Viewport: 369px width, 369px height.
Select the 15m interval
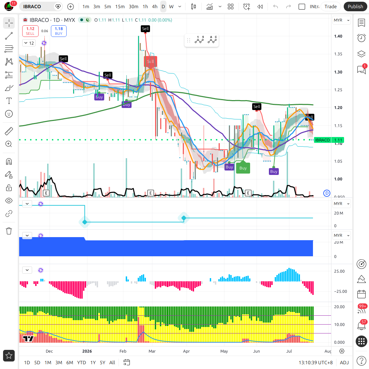click(120, 6)
